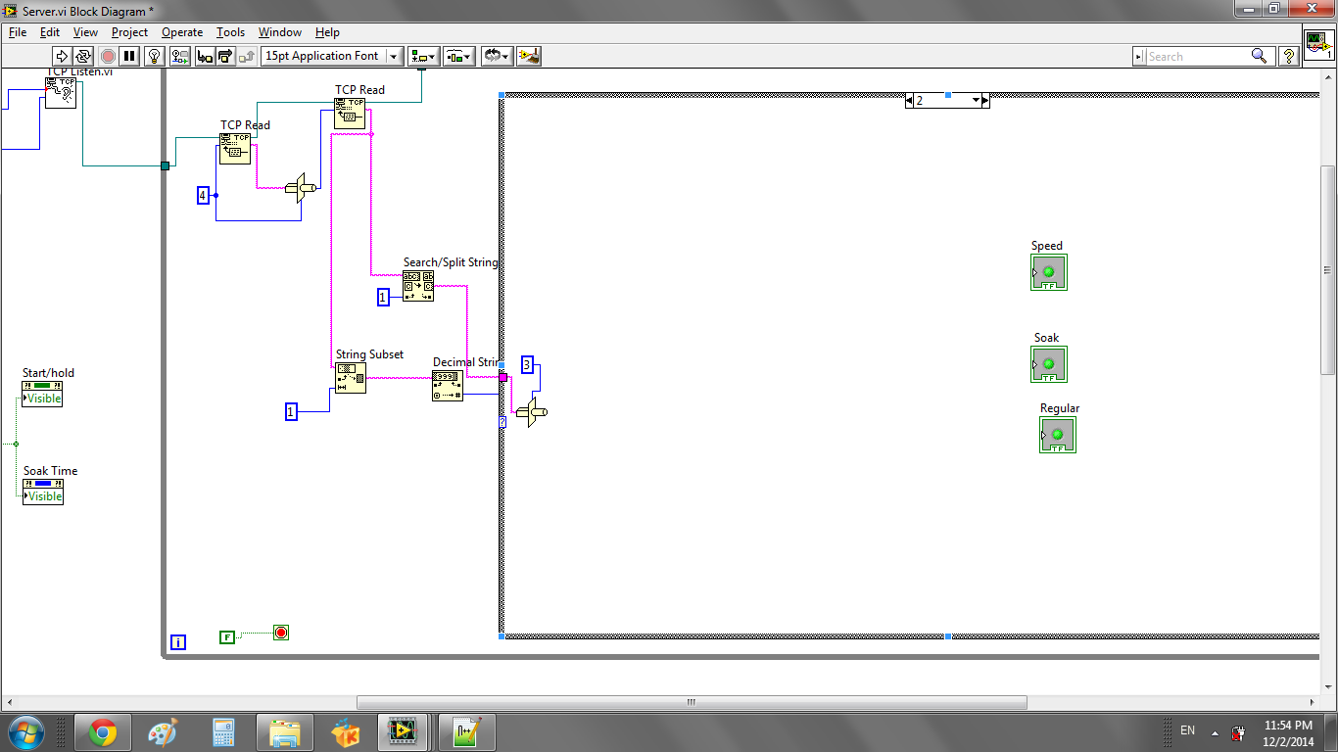
Task: Open the 15pt Application Font dropdown
Action: tap(332, 57)
